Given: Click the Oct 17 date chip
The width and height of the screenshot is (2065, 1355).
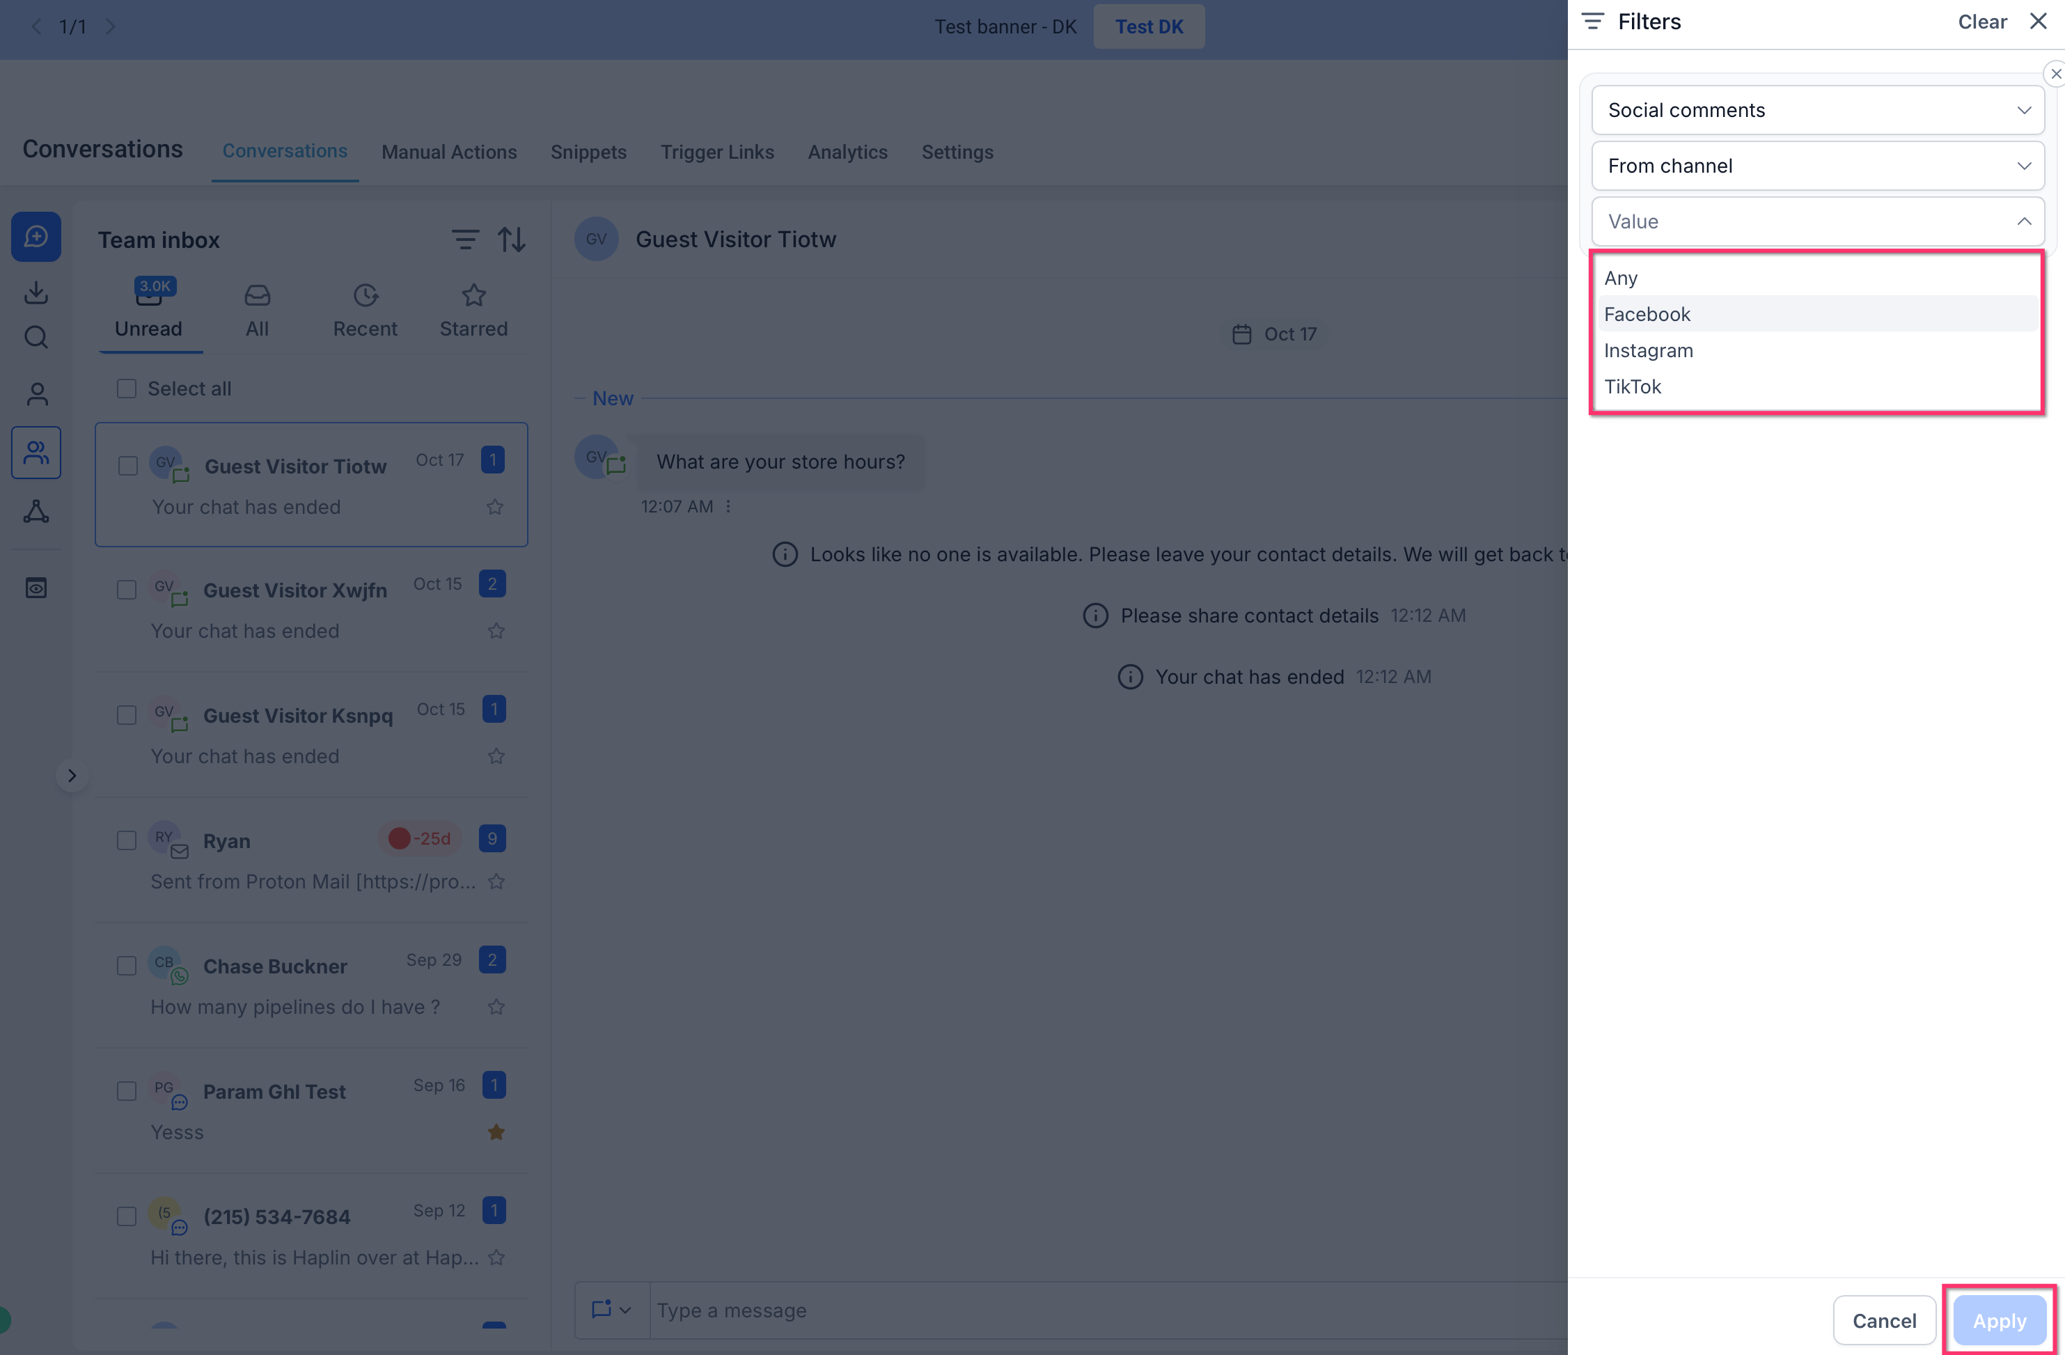Looking at the screenshot, I should tap(1275, 334).
